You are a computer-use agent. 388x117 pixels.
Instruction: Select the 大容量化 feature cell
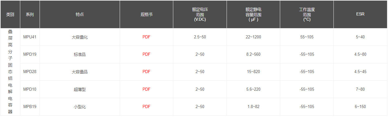click(x=80, y=37)
